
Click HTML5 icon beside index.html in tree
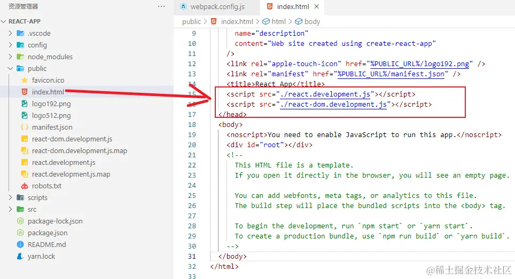(24, 92)
